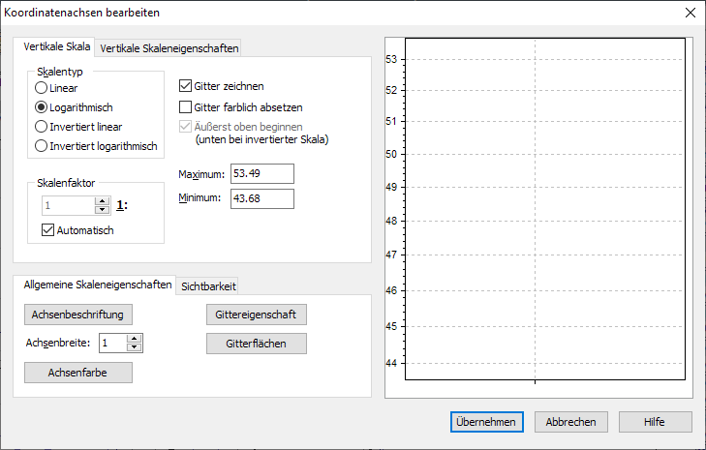
Task: Toggle the Gitter zeichnen checkbox
Action: [x=187, y=86]
